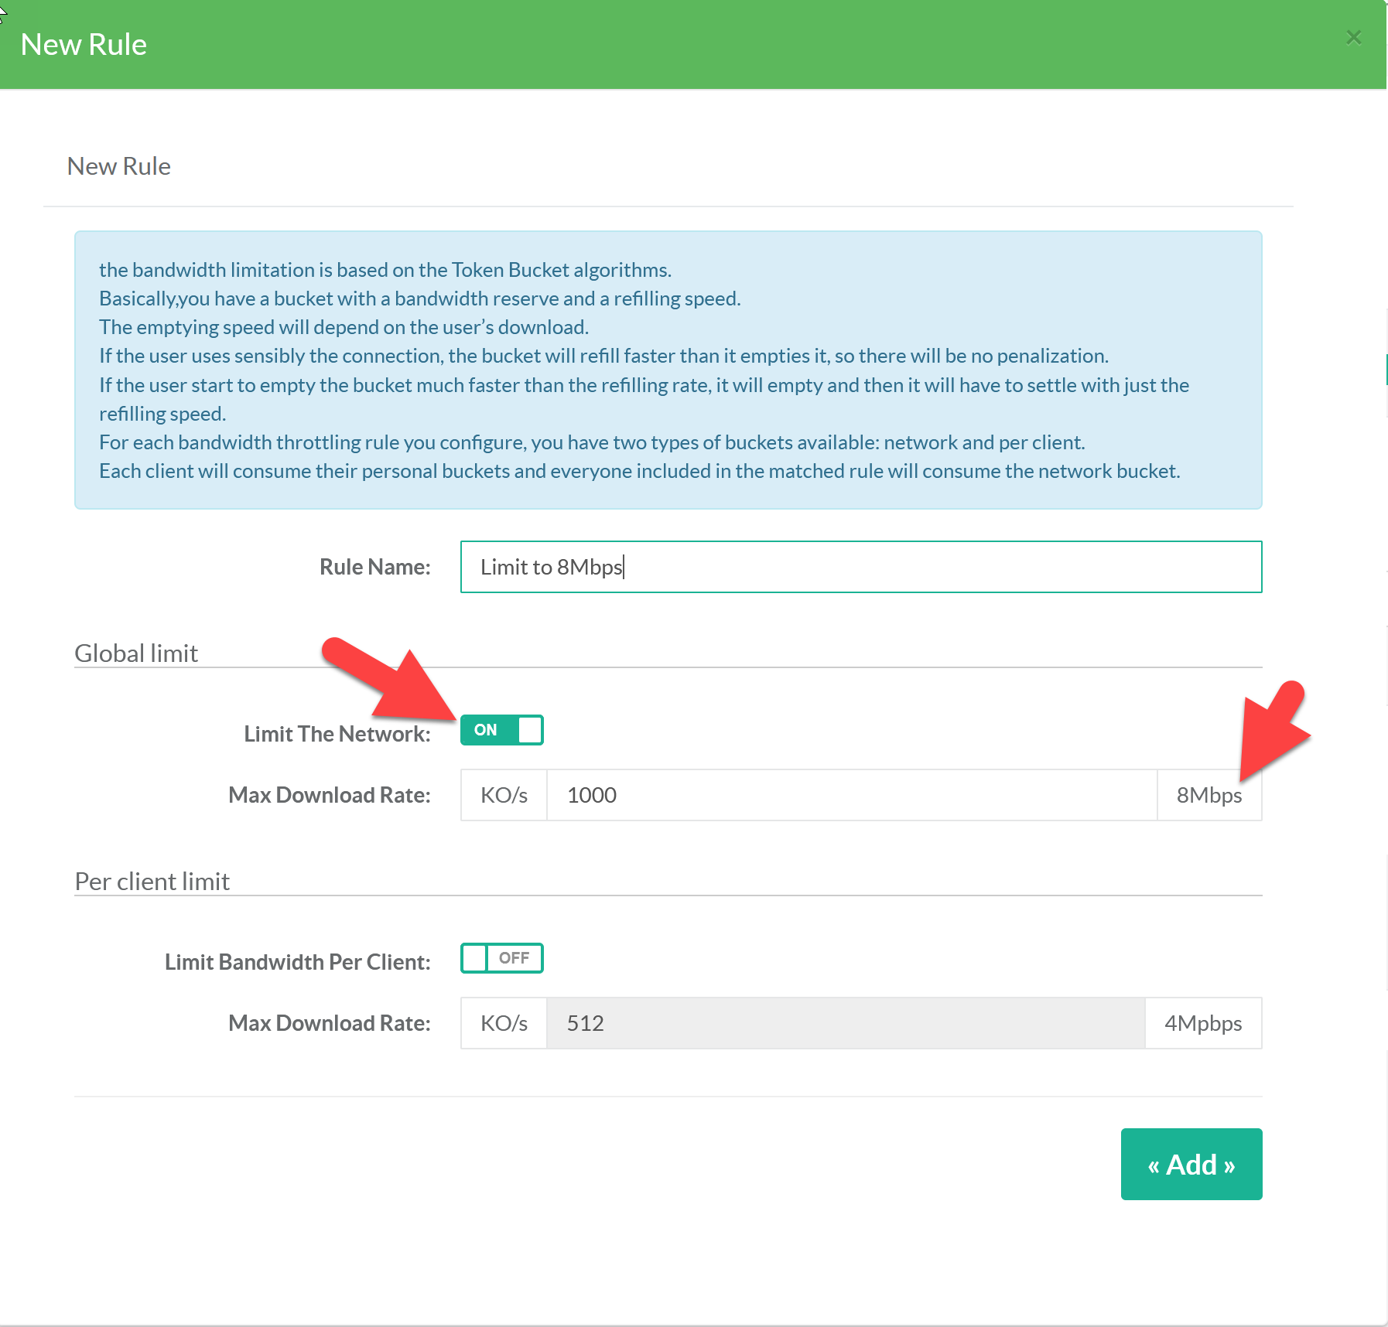Click the Global limit section heading
1388x1327 pixels.
point(136,653)
